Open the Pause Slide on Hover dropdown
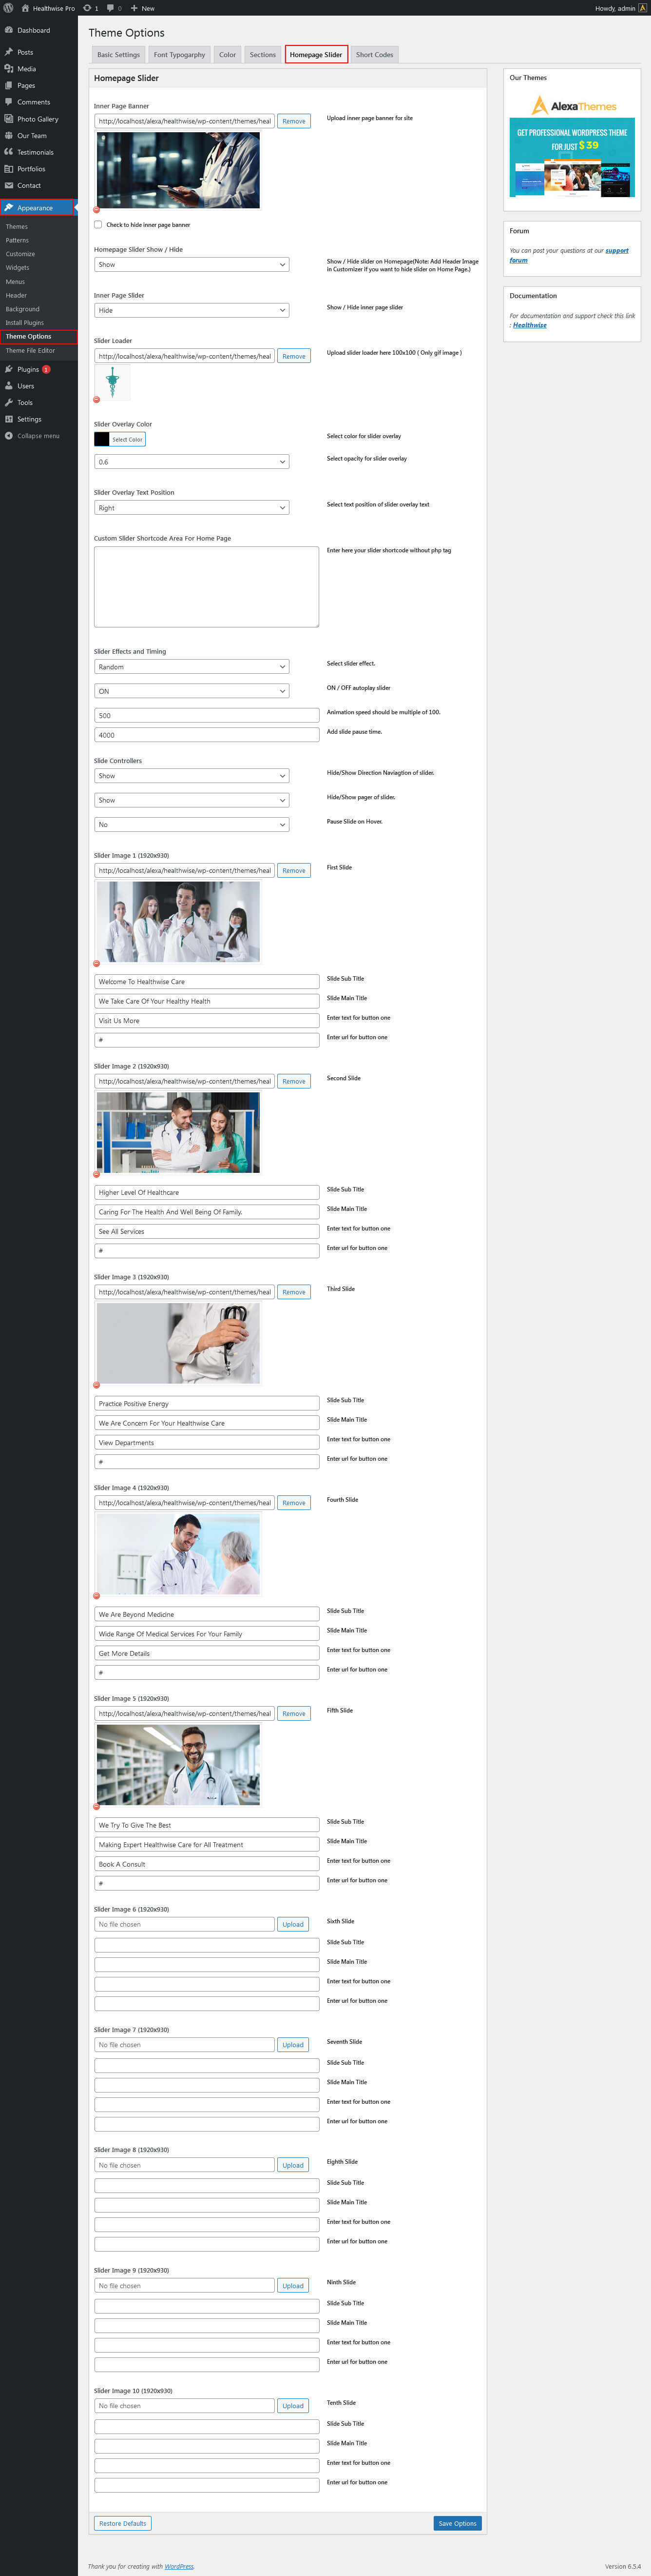651x2576 pixels. pyautogui.click(x=191, y=825)
